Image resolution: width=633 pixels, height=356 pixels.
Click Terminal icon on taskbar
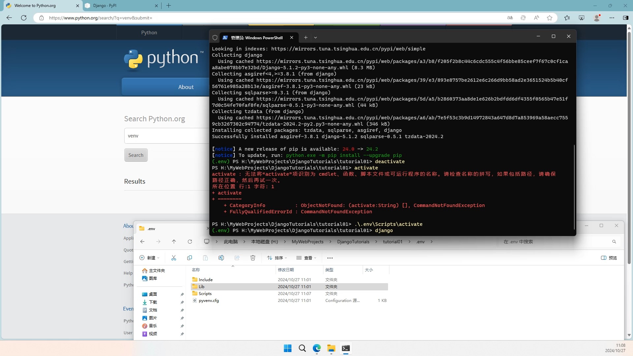click(346, 348)
